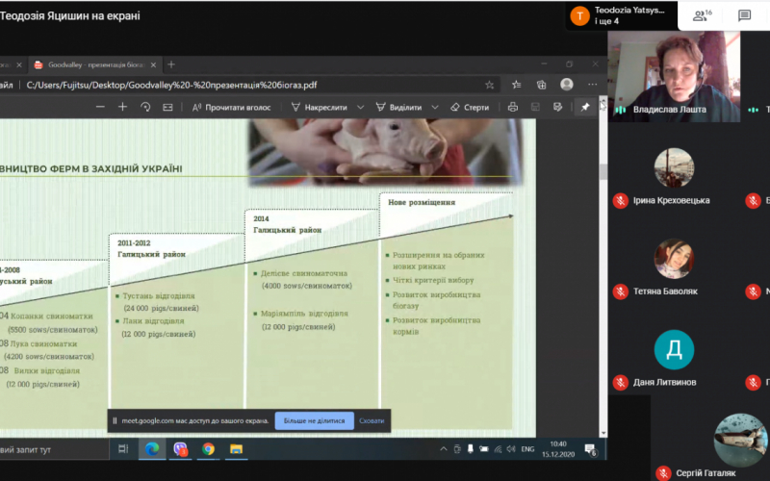Expand the Виділити color options arrow
Viewport: 770px width, 481px height.
(435, 107)
